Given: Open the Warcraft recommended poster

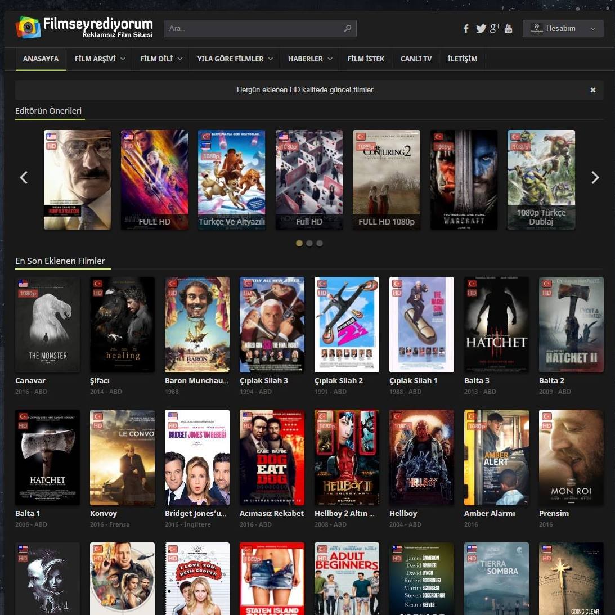Looking at the screenshot, I should pos(464,179).
